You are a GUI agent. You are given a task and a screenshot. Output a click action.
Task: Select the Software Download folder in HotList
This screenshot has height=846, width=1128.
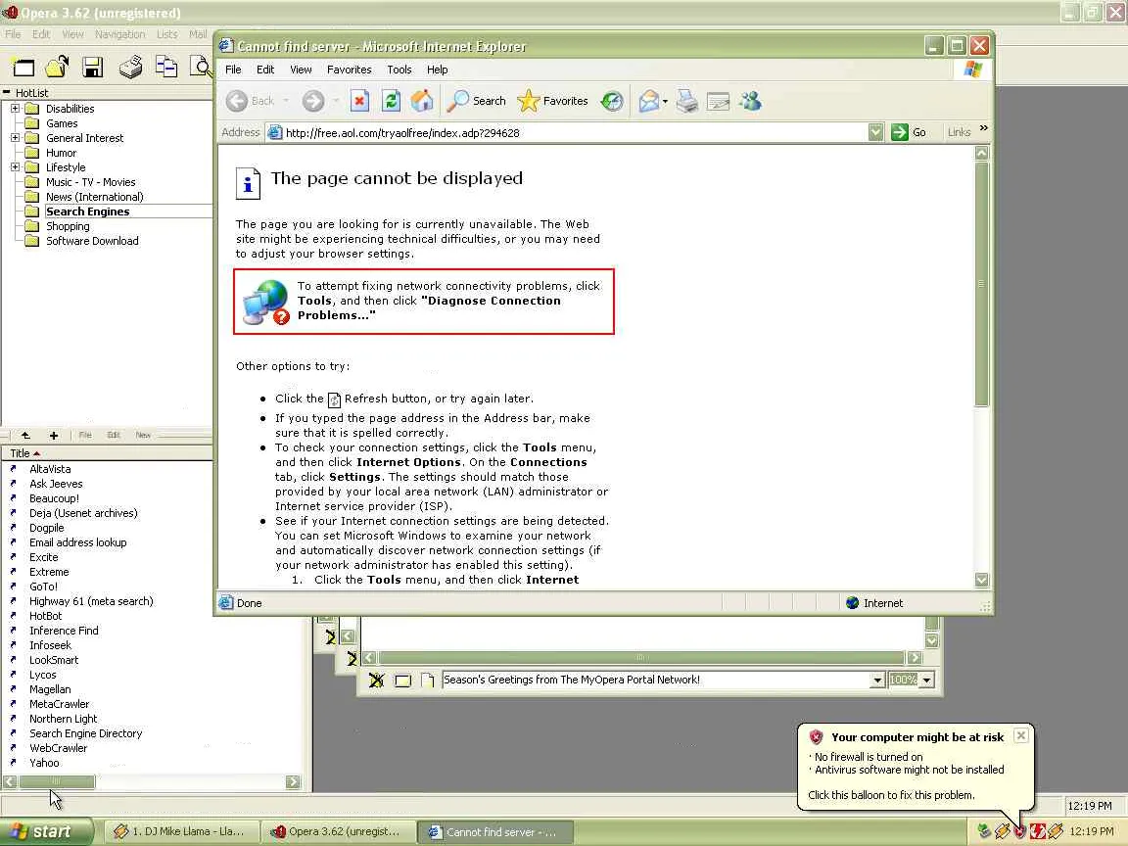pyautogui.click(x=92, y=241)
